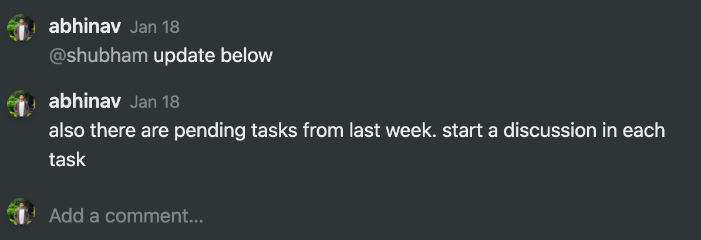This screenshot has width=701, height=240.
Task: Click the "update below" comment text
Action: [x=213, y=56]
